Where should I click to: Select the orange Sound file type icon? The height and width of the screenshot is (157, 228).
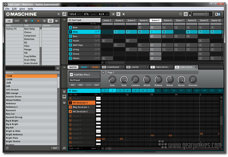pos(38,21)
